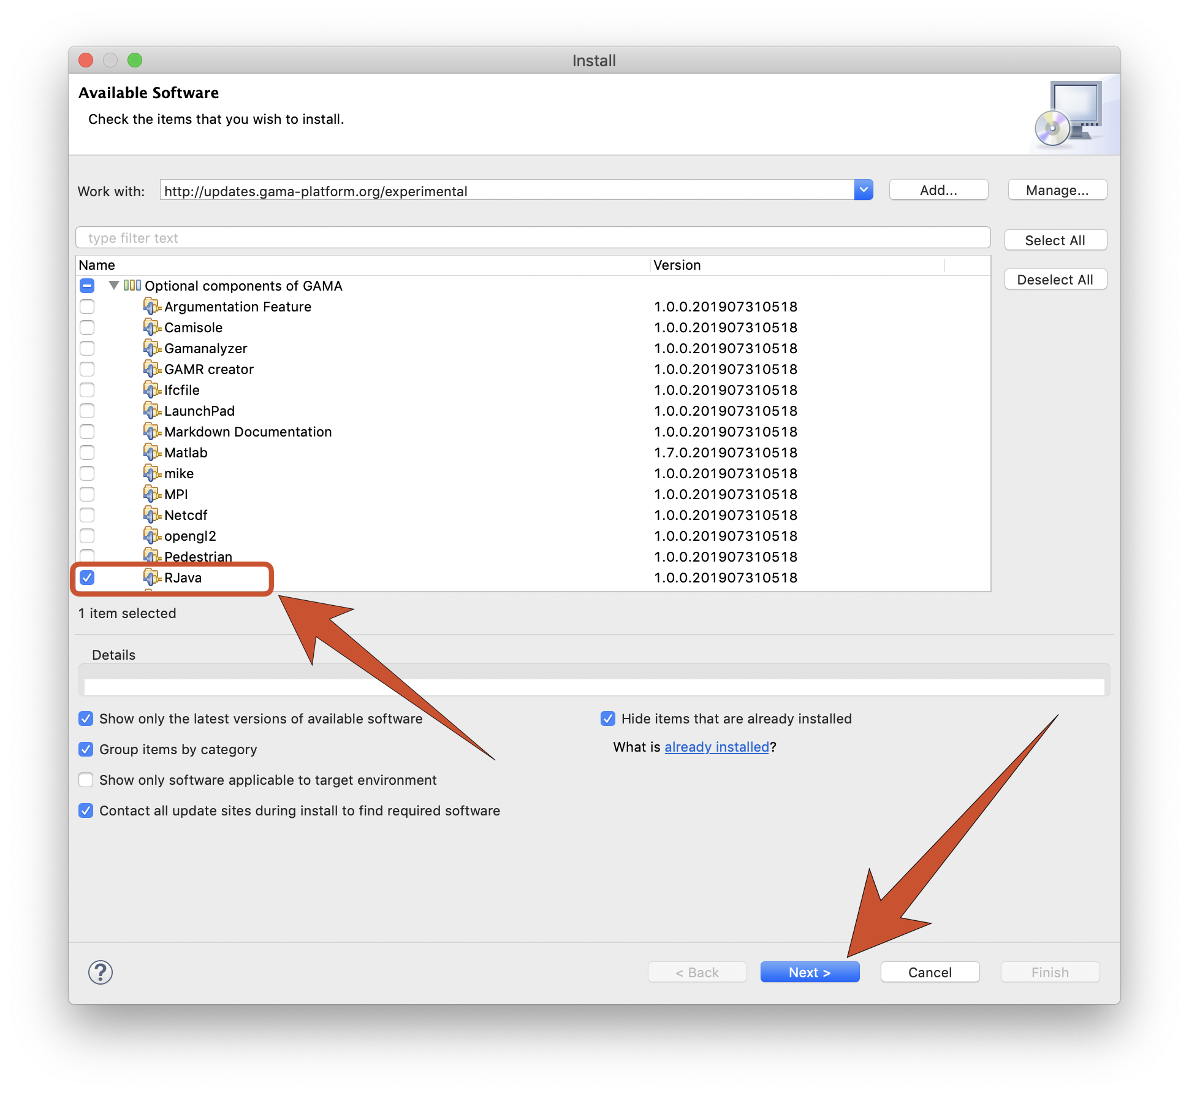Click the opengl2 plugin icon

[152, 535]
